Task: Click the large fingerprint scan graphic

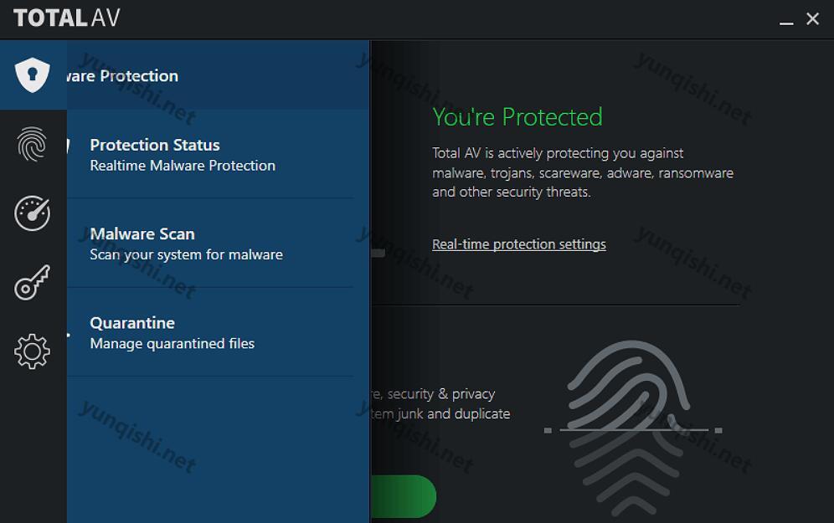Action: click(633, 428)
